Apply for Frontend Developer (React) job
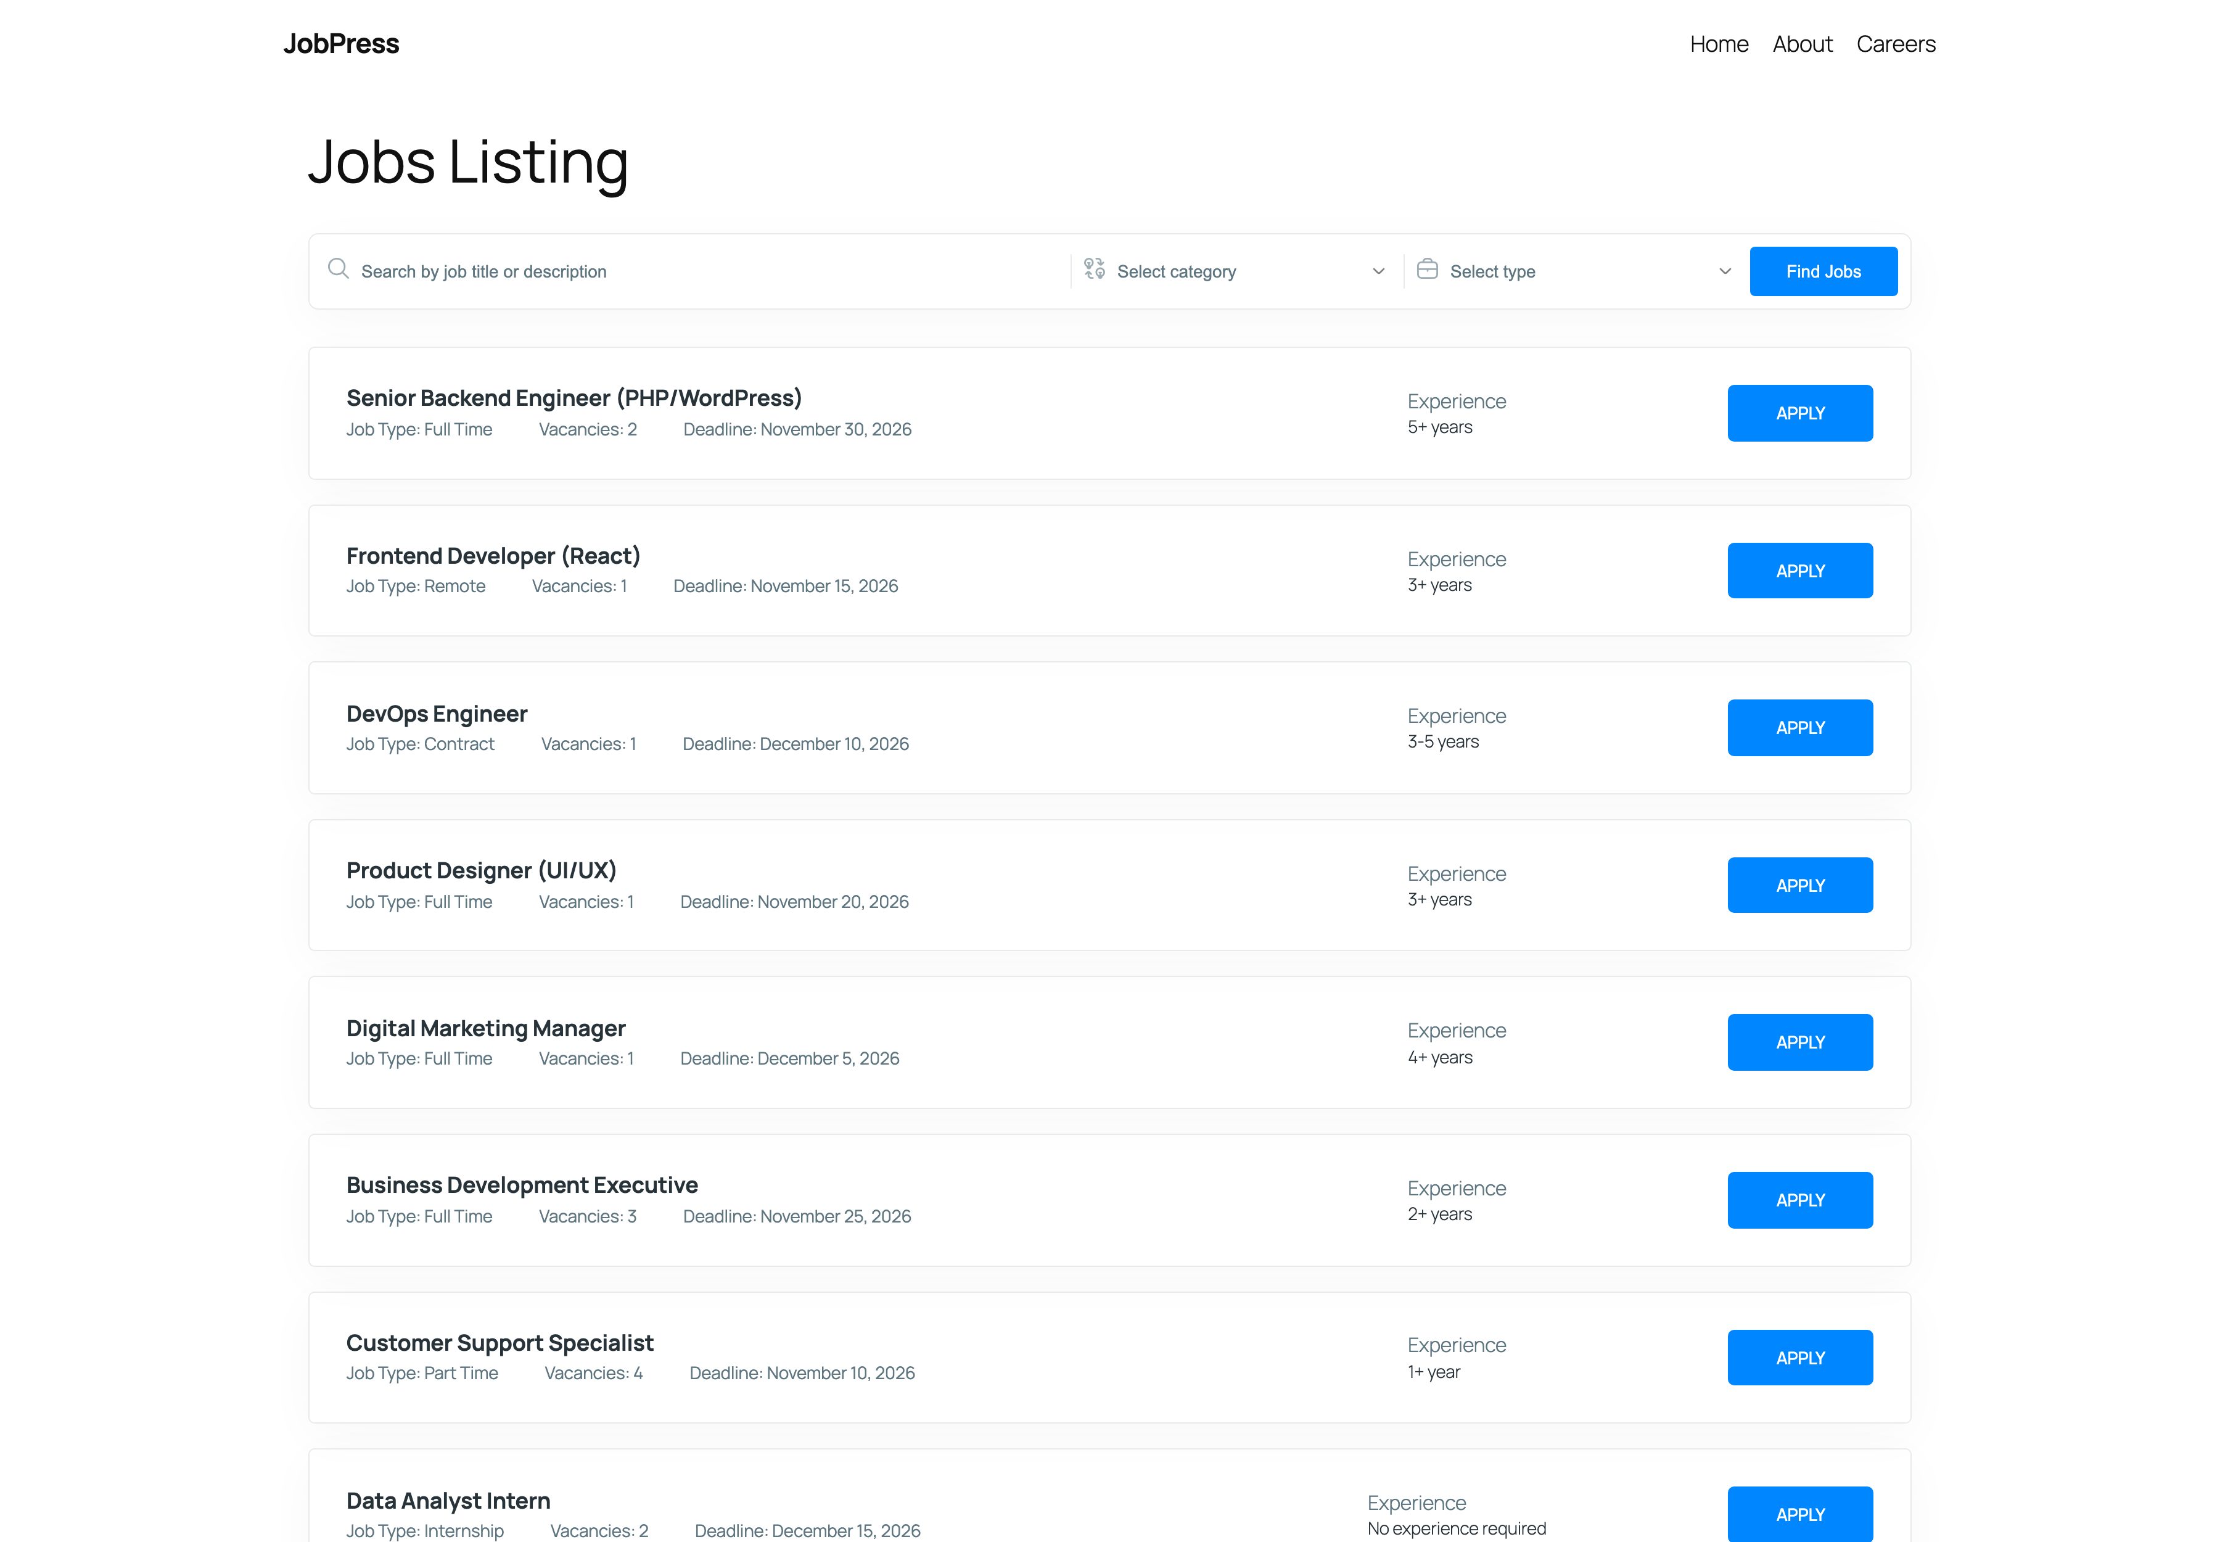This screenshot has height=1542, width=2220. click(1800, 571)
